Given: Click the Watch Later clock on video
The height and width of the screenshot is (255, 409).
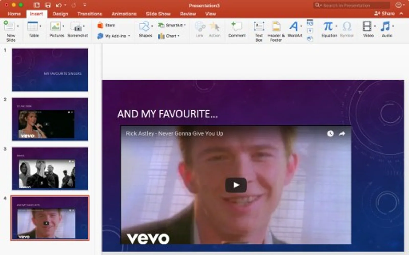Looking at the screenshot, I should tap(330, 134).
